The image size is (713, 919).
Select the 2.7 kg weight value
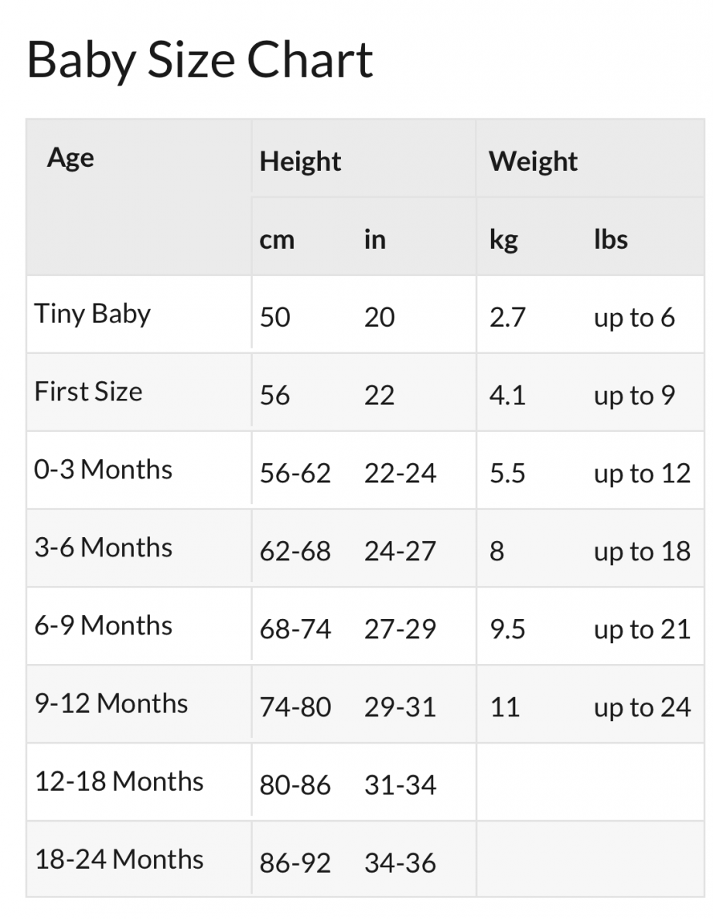pyautogui.click(x=508, y=317)
